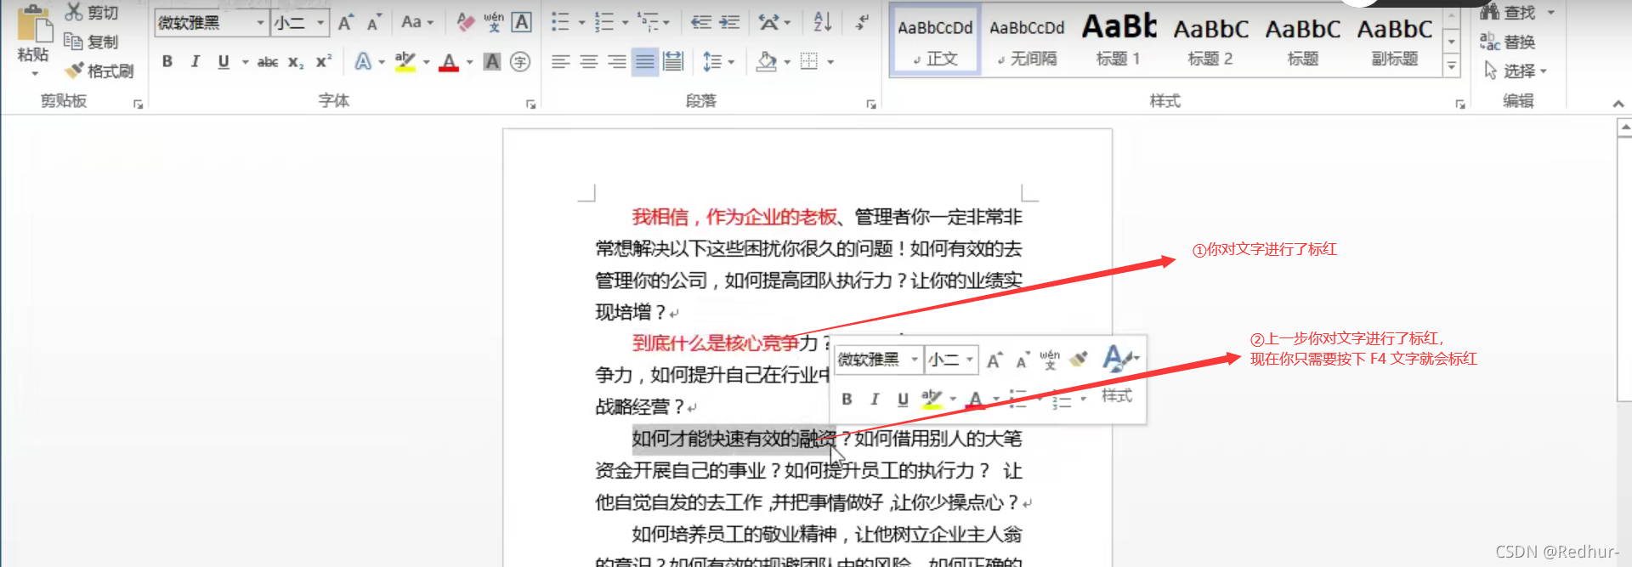Screen dimensions: 1632x567
Task: Align text right in the paragraph group
Action: click(616, 61)
